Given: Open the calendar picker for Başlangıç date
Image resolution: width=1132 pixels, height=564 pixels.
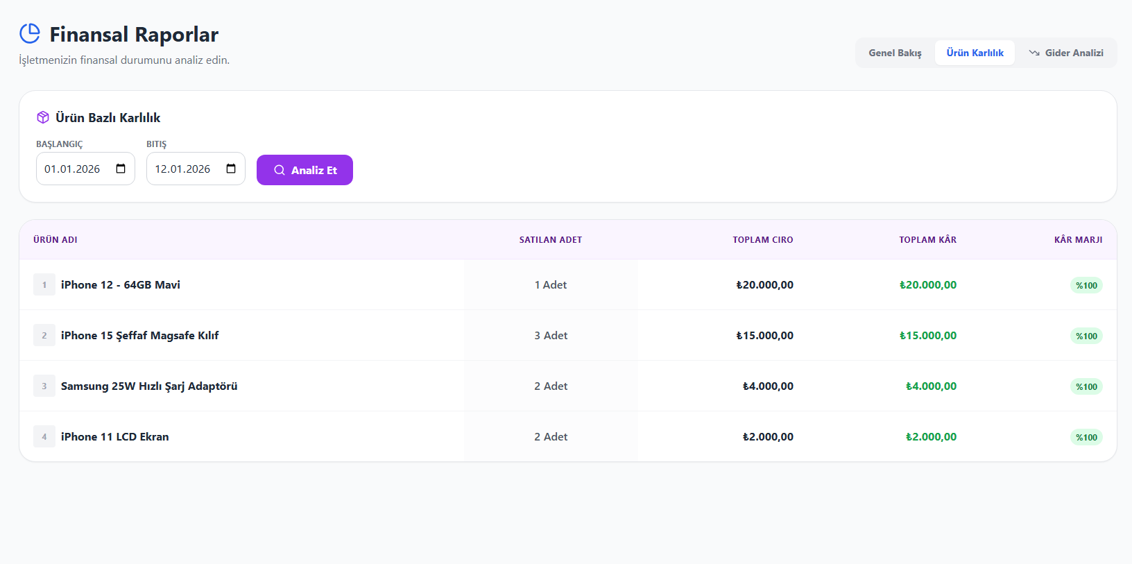Looking at the screenshot, I should click(x=121, y=169).
